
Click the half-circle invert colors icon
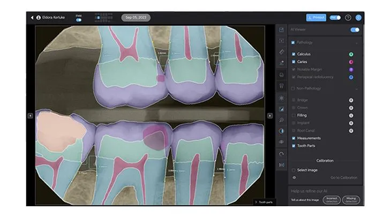[281, 131]
